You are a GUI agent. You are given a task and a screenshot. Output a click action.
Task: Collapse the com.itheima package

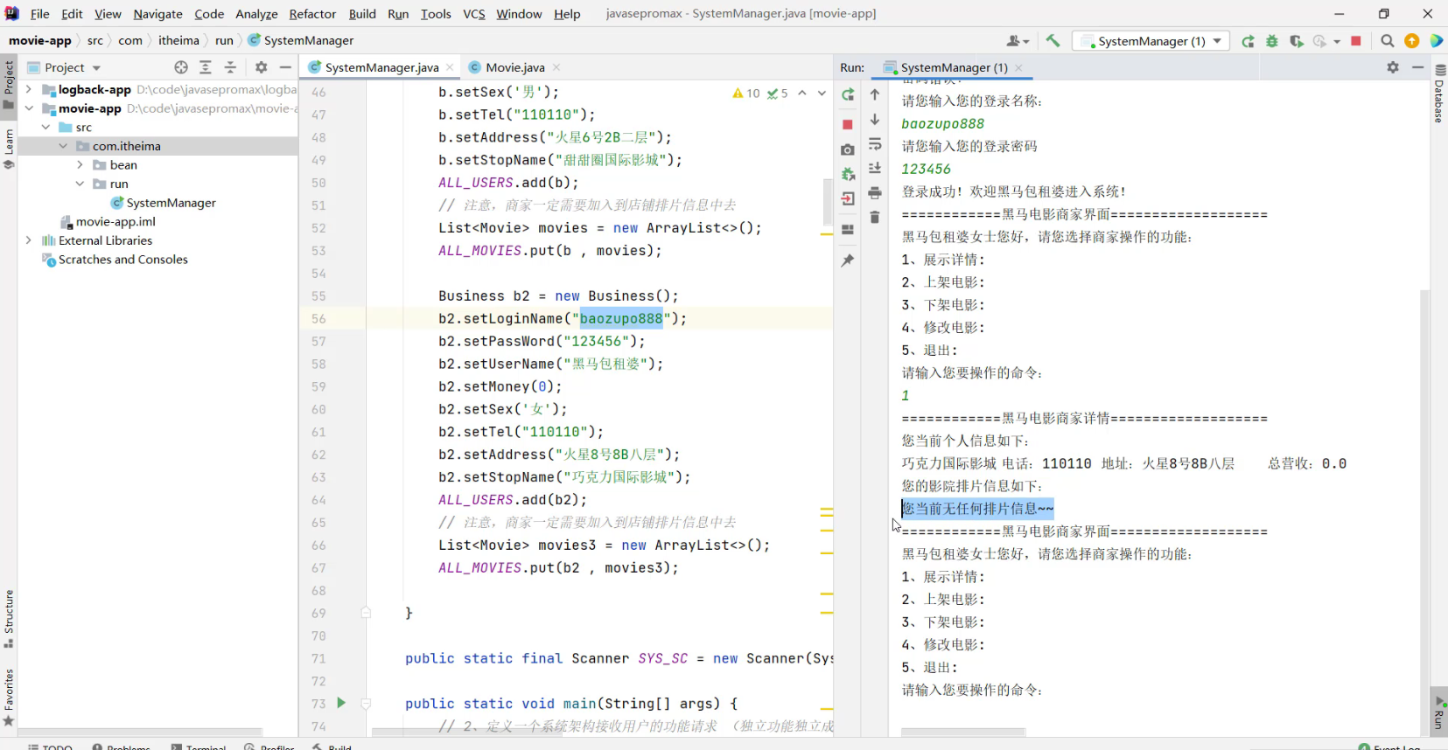[63, 146]
